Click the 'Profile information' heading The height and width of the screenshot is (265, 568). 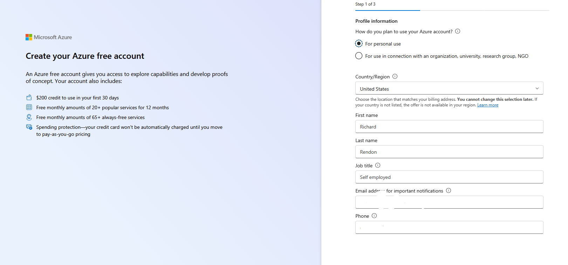(x=376, y=21)
